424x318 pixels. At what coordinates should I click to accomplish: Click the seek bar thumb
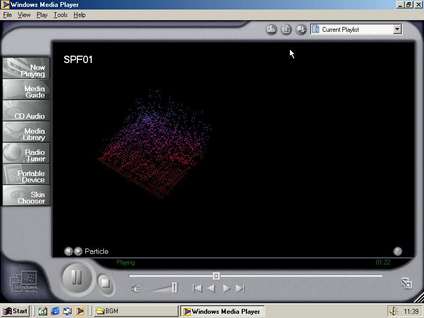(x=216, y=276)
